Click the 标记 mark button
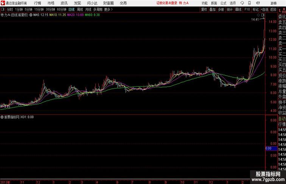Screen dimensions: 286x184 tap(255, 9)
